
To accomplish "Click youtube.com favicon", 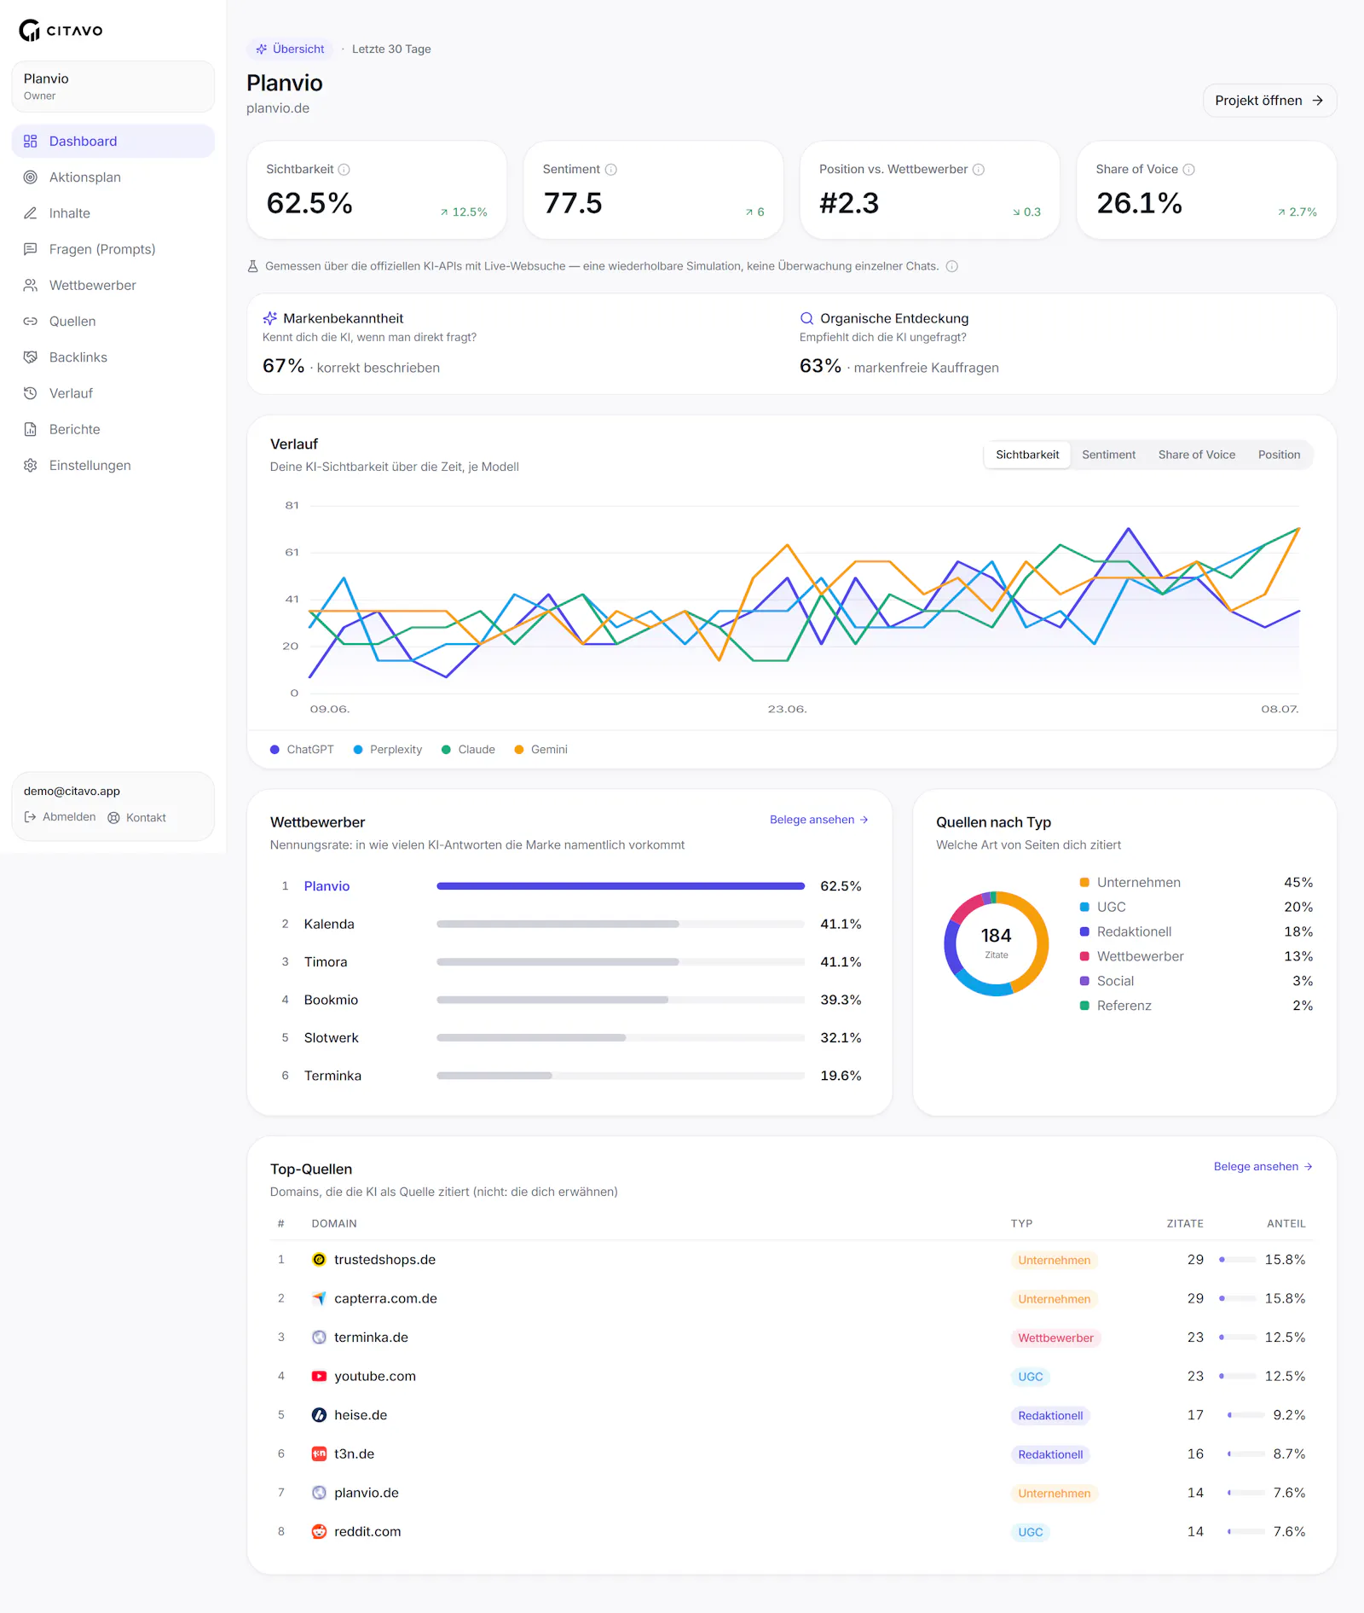I will pyautogui.click(x=319, y=1376).
